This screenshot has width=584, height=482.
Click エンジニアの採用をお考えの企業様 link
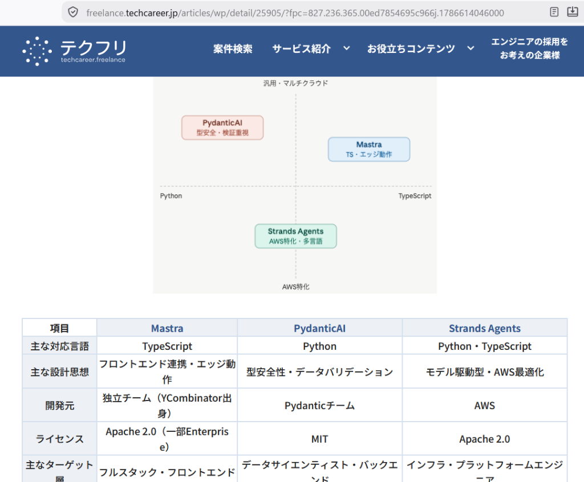[x=529, y=48]
